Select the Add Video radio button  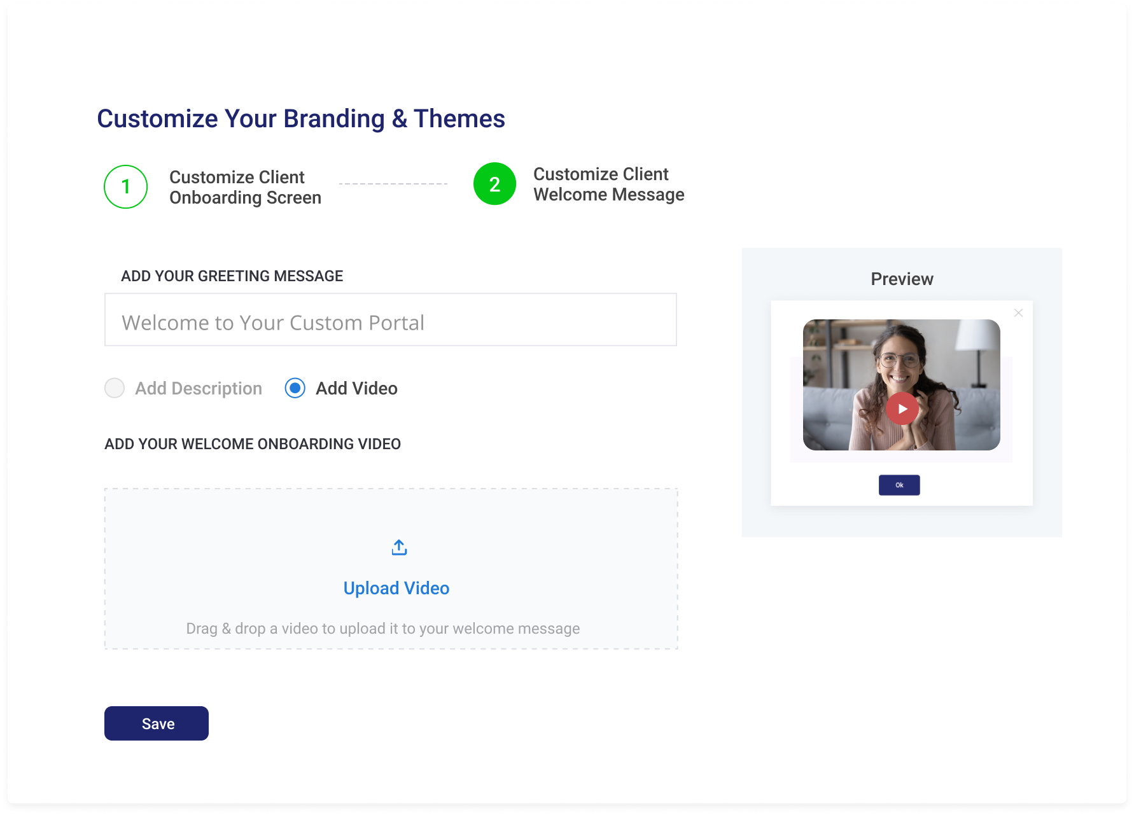pos(295,388)
